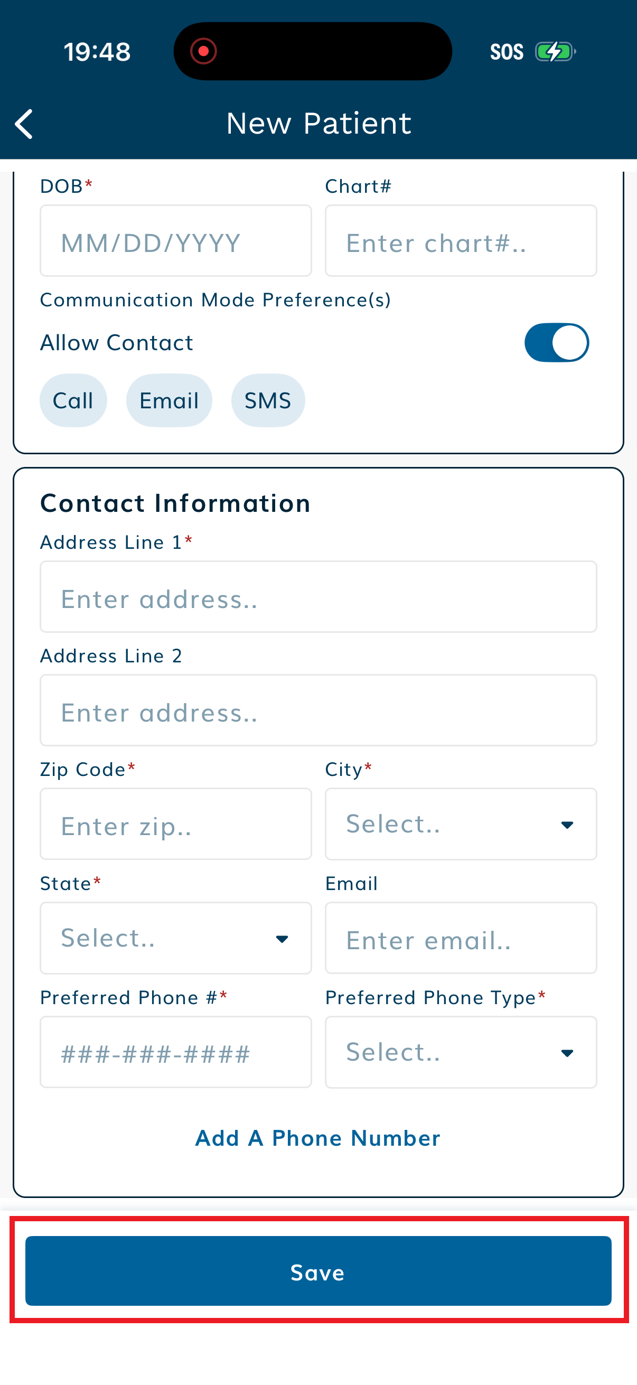Click Add A Phone Number

(317, 1137)
